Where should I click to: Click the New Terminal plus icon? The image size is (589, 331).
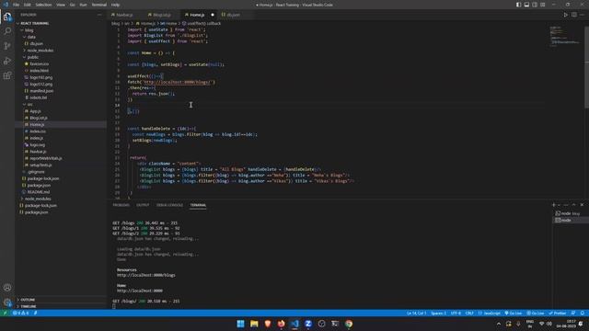[554, 205]
